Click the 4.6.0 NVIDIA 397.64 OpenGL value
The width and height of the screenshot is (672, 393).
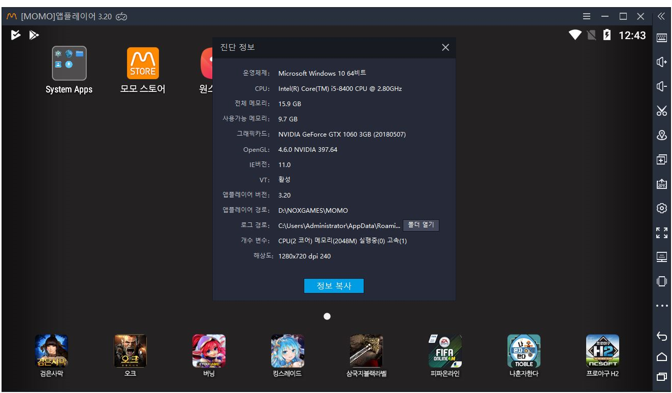[308, 149]
